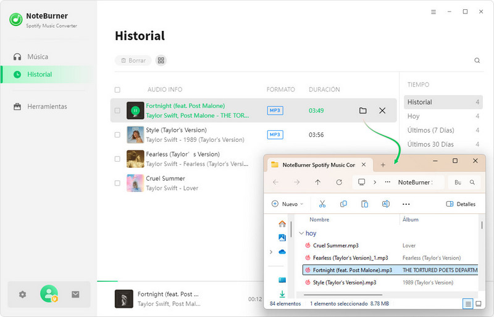Pause Fortnight using the cover pause button
This screenshot has width=494, height=317.
click(135, 110)
